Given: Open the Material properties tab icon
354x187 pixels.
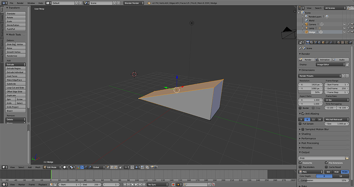Looking at the screenshot, I should 339,42.
